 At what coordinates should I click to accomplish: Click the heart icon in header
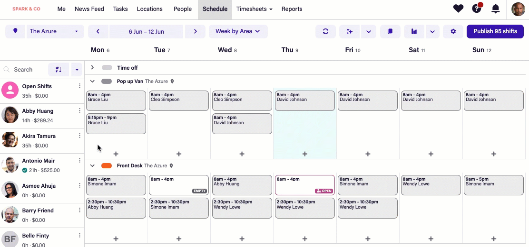point(458,9)
